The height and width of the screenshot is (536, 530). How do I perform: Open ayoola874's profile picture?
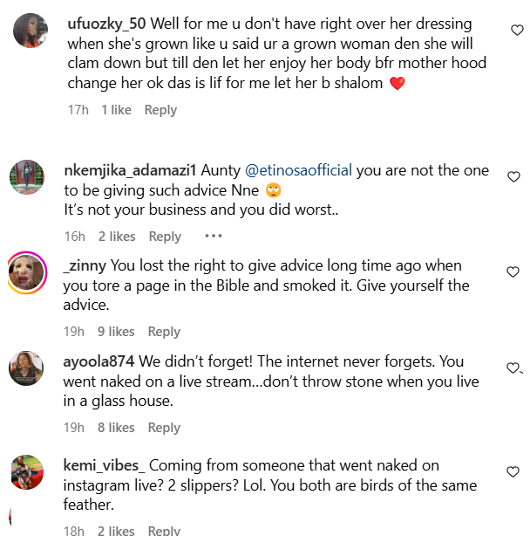click(x=27, y=368)
